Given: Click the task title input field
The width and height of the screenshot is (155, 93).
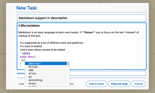Looking at the screenshot, I should [x=82, y=18].
